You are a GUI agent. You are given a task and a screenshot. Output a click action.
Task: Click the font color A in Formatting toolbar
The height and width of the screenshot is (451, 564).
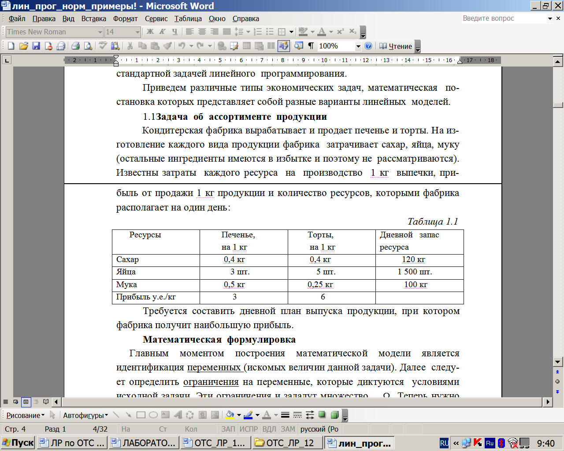click(x=322, y=32)
